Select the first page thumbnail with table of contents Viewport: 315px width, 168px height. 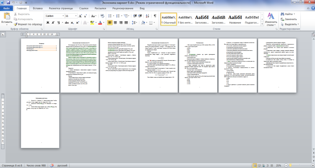point(40,65)
